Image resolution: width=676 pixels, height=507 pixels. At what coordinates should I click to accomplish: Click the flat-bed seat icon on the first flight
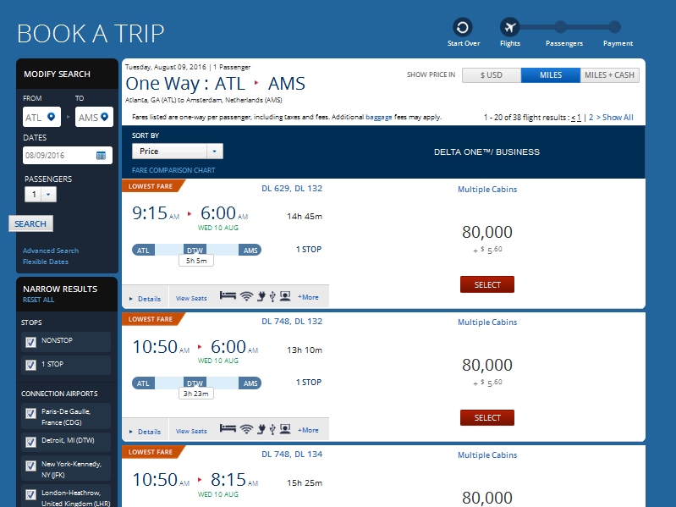(x=228, y=296)
